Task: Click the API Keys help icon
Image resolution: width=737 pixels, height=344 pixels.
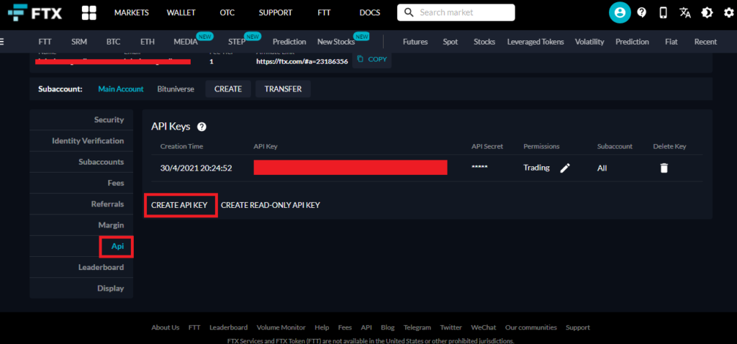Action: pyautogui.click(x=202, y=127)
